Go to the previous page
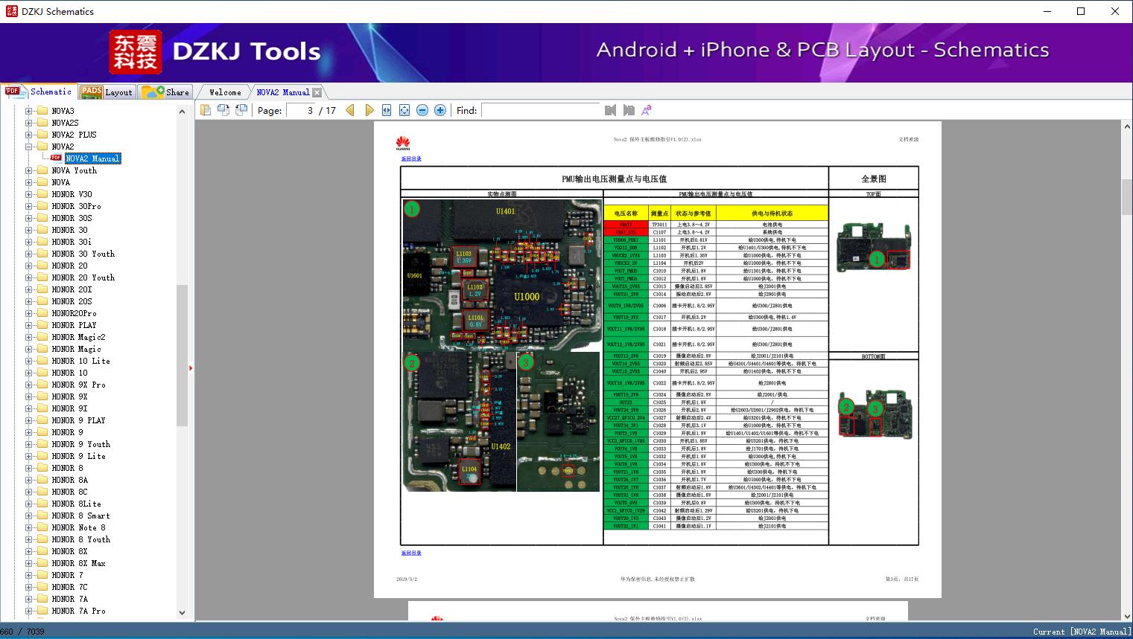The height and width of the screenshot is (639, 1133). 350,110
